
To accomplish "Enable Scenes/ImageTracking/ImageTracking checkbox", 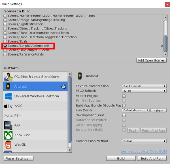I will [5, 20].
